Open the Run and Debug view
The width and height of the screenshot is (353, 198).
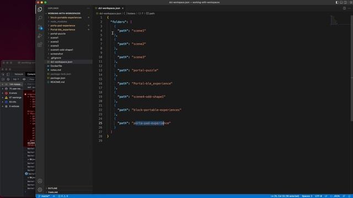coord(40,36)
